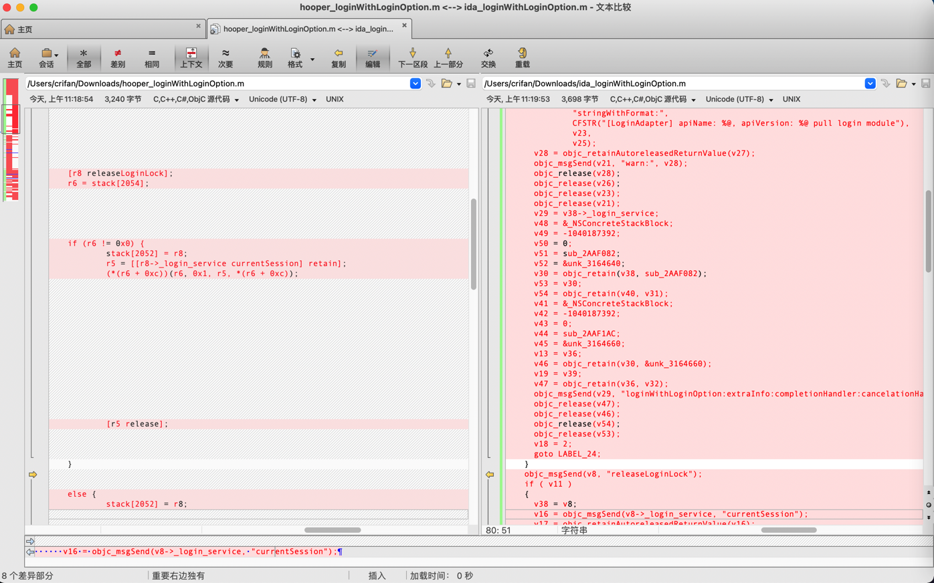Click the left-arrow icon of the lower detail line
The image size is (934, 583).
[30, 552]
